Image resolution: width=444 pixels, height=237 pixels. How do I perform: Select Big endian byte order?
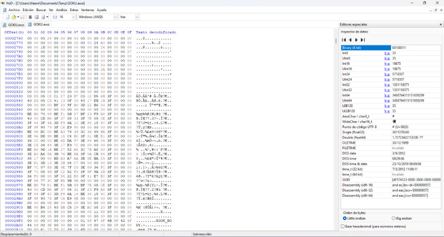394,218
